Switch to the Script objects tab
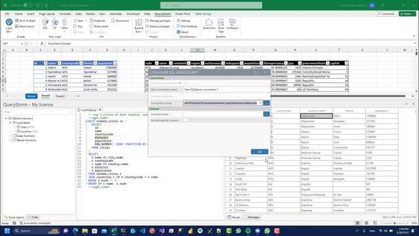 click(x=14, y=217)
